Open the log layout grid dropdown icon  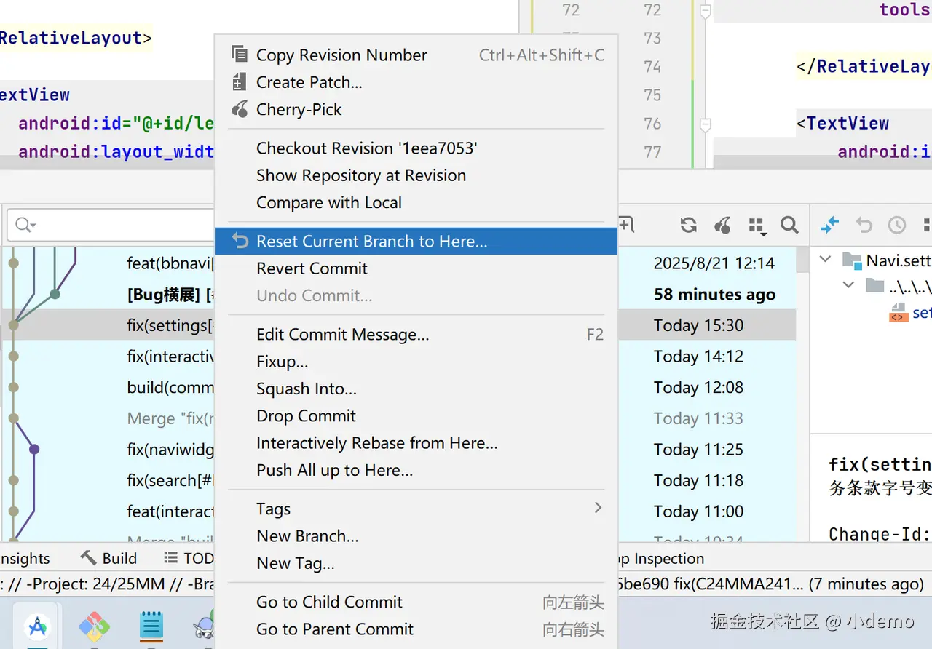(757, 226)
